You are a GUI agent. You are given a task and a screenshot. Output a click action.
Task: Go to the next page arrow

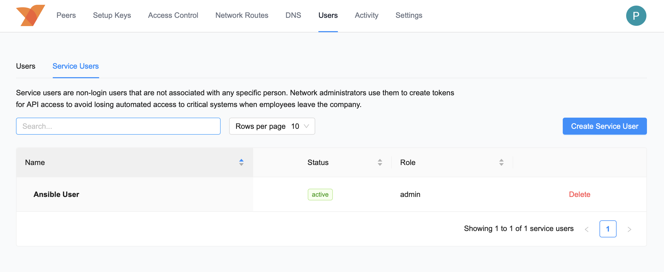(629, 229)
